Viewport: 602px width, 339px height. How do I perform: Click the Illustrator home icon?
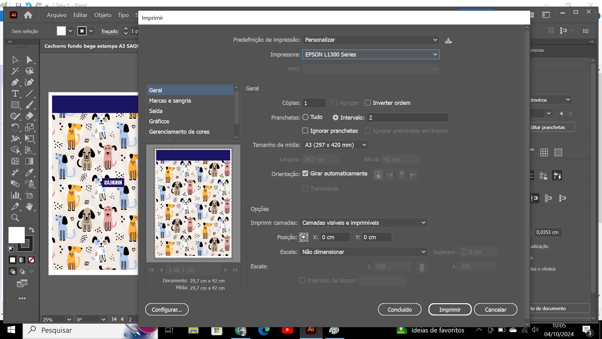coord(28,15)
